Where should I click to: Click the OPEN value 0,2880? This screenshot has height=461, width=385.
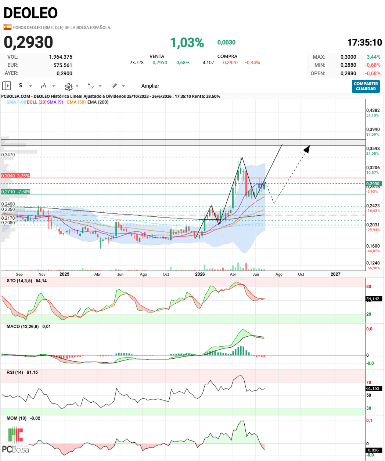pos(348,73)
